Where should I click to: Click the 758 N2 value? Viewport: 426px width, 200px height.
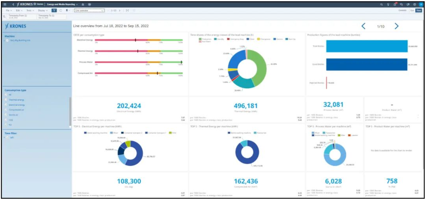392,181
